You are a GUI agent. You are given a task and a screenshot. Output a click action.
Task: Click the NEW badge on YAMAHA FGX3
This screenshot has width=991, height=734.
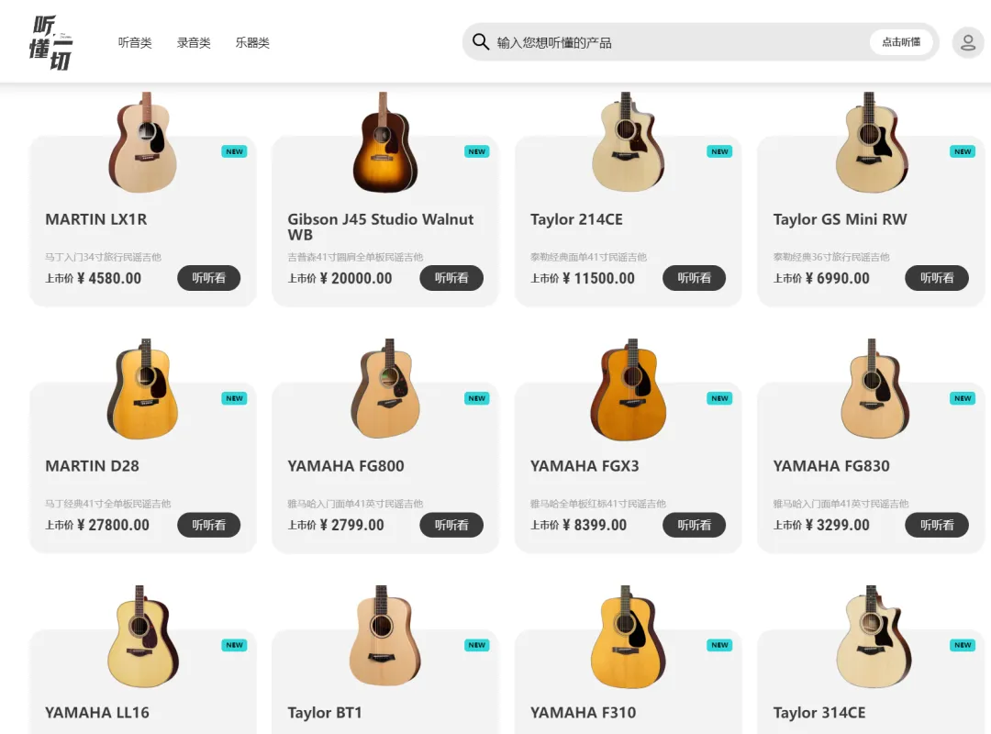click(720, 398)
